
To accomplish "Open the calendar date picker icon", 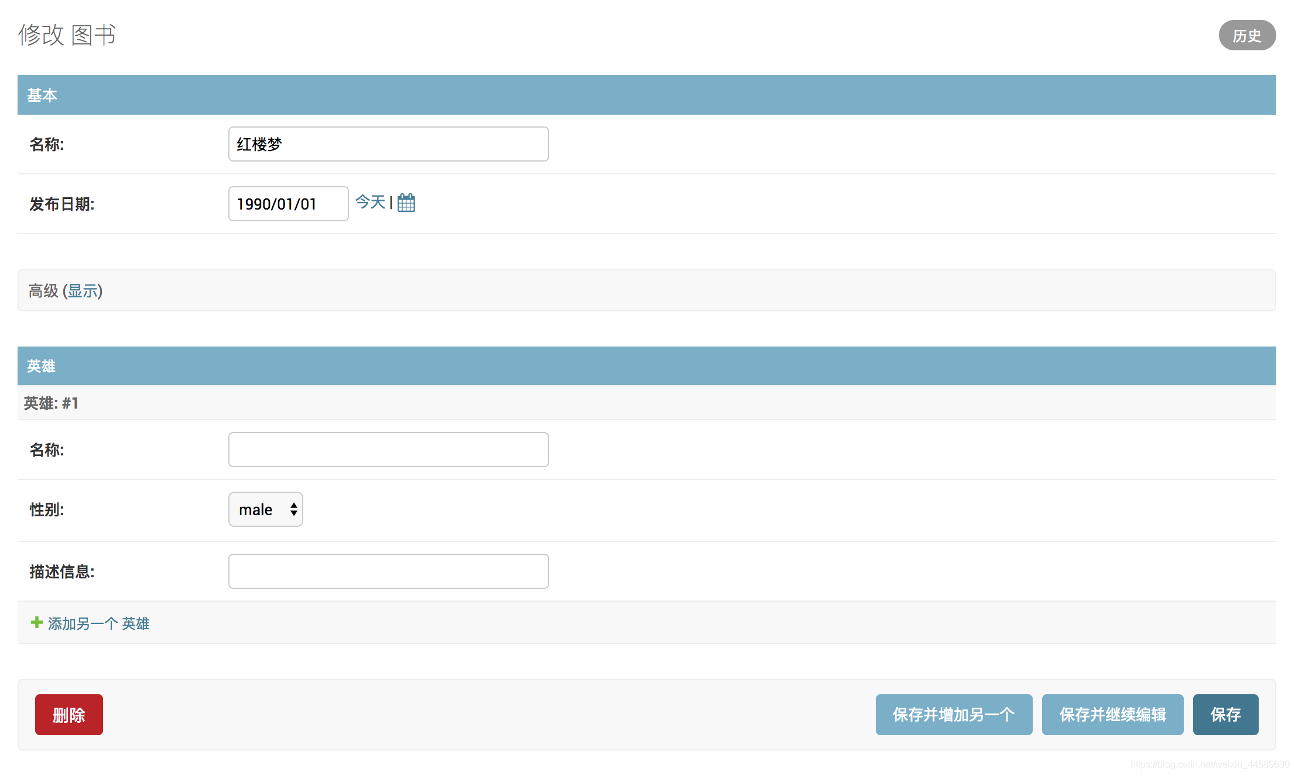I will click(x=406, y=203).
